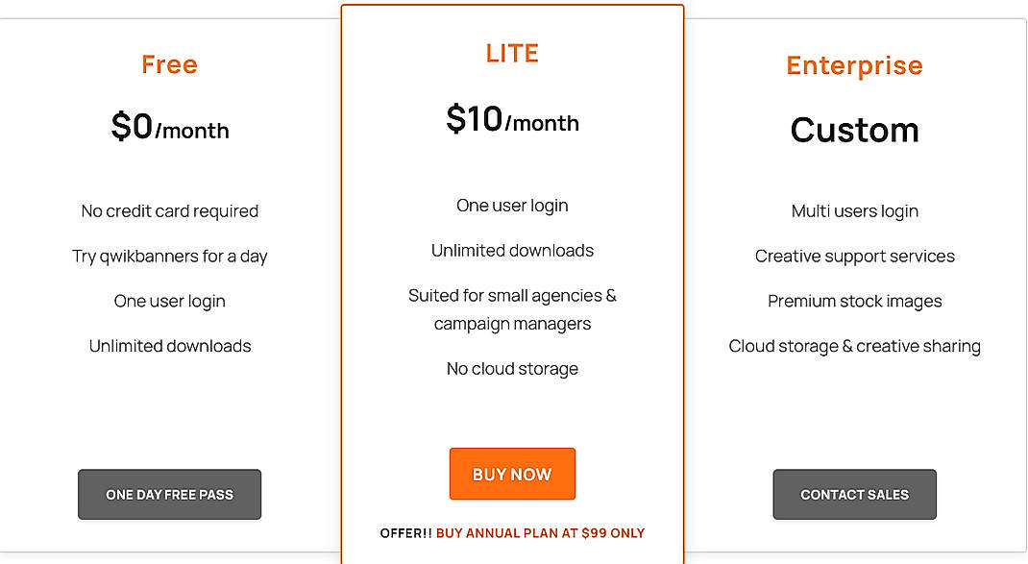Click the No cloud storage text
This screenshot has height=564, width=1028.
tap(512, 368)
